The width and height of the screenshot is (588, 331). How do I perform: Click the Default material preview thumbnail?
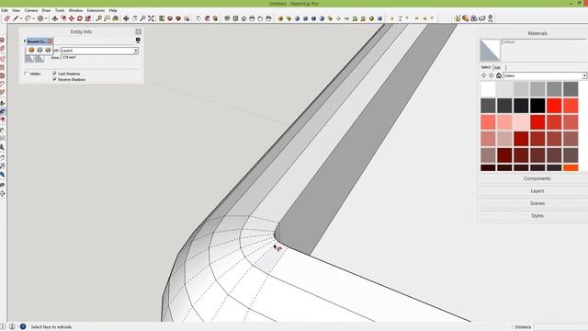click(x=490, y=50)
